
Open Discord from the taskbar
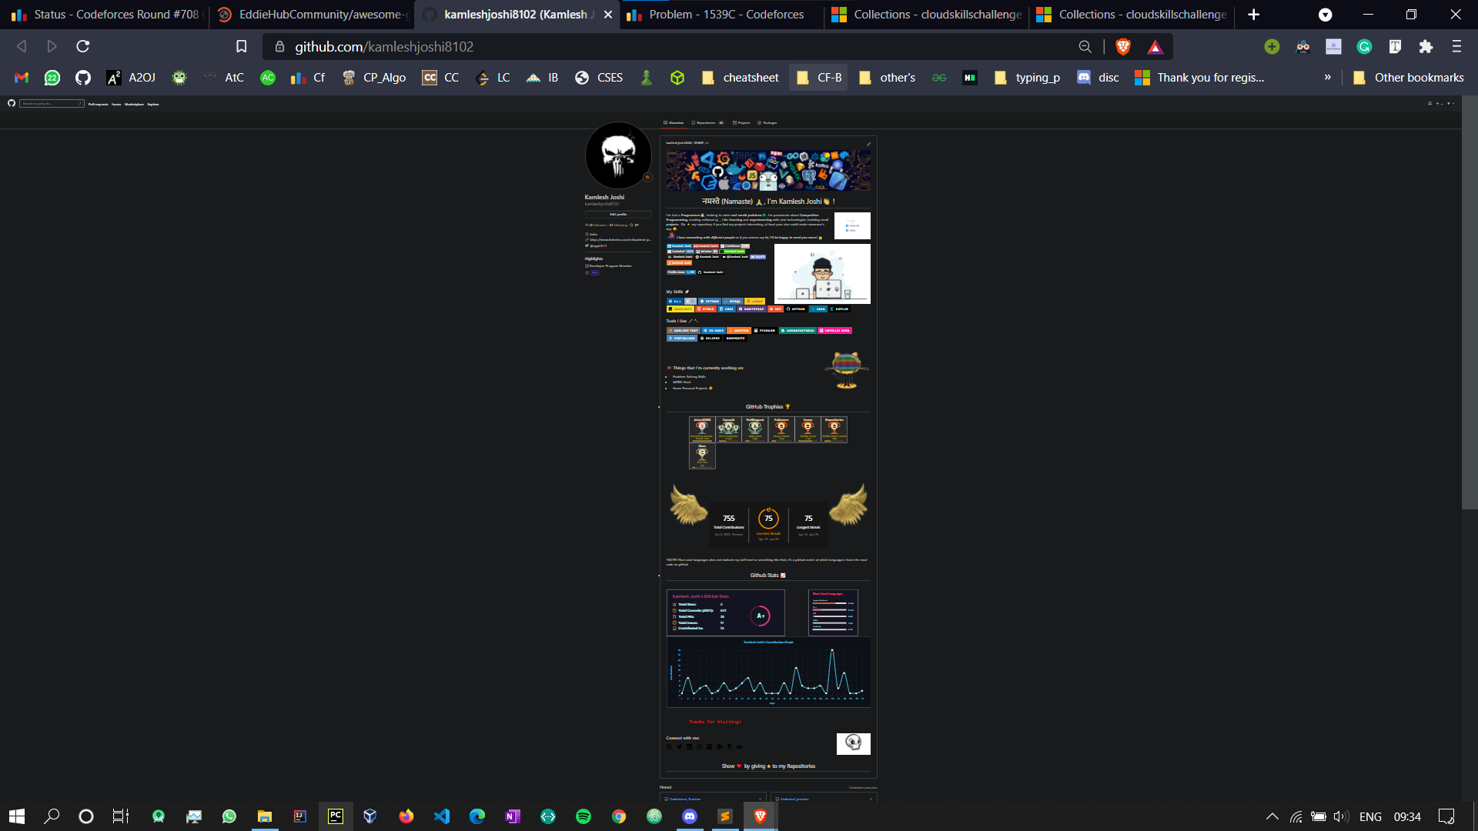coord(690,816)
